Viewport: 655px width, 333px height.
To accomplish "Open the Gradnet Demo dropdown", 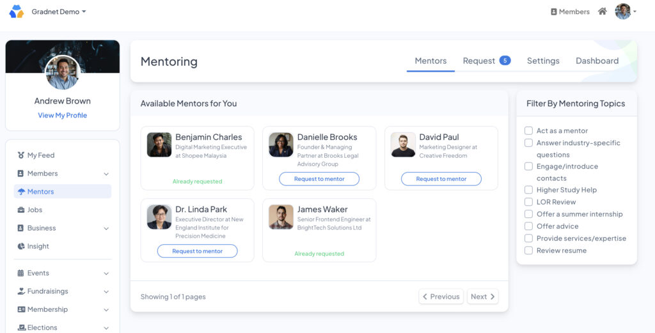I will pos(59,12).
